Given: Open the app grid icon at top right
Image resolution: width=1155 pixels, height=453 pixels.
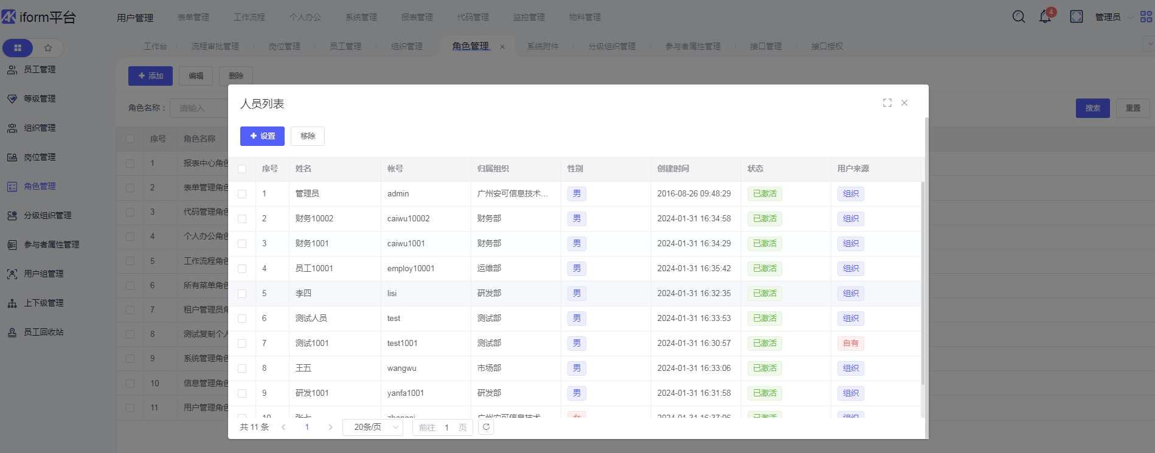Looking at the screenshot, I should (1146, 16).
